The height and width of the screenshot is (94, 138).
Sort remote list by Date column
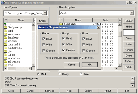click(105, 20)
